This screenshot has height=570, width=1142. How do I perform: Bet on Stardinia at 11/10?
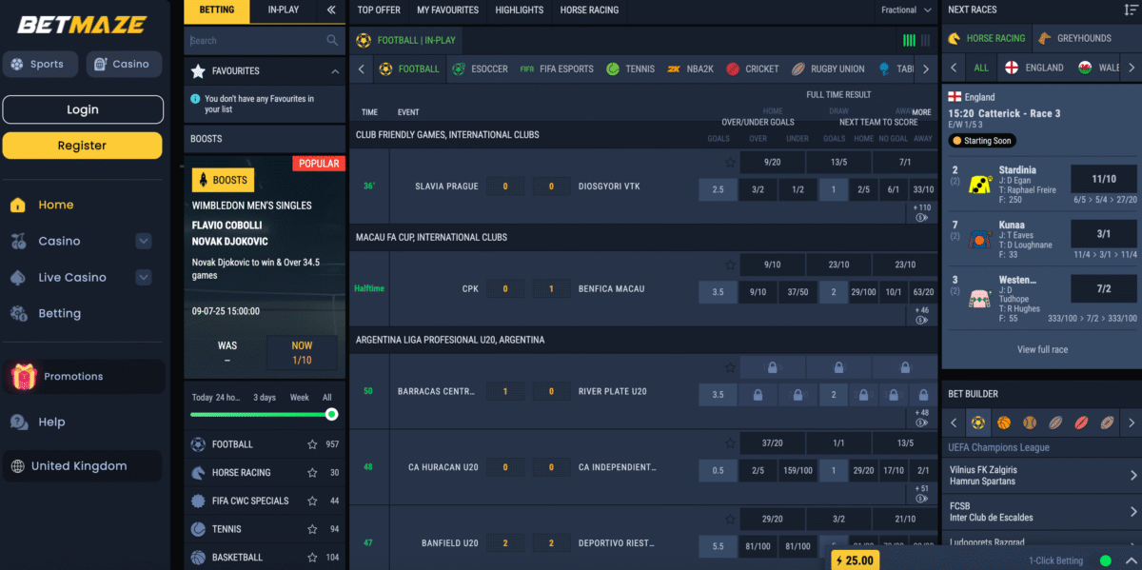1104,179
